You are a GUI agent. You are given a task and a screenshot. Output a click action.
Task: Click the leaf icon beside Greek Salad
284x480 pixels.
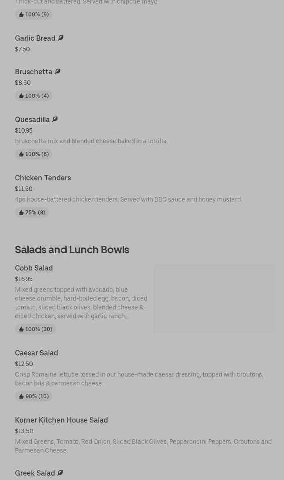pos(60,473)
